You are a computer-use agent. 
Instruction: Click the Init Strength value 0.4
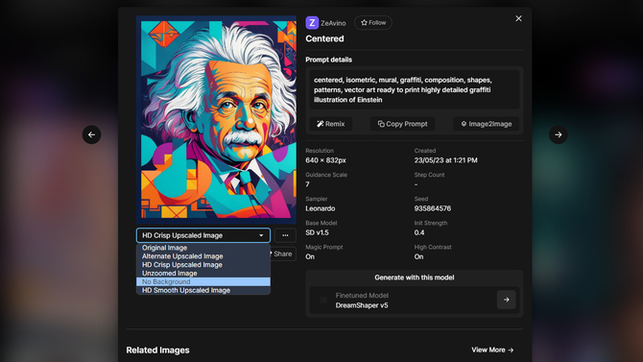coord(419,232)
